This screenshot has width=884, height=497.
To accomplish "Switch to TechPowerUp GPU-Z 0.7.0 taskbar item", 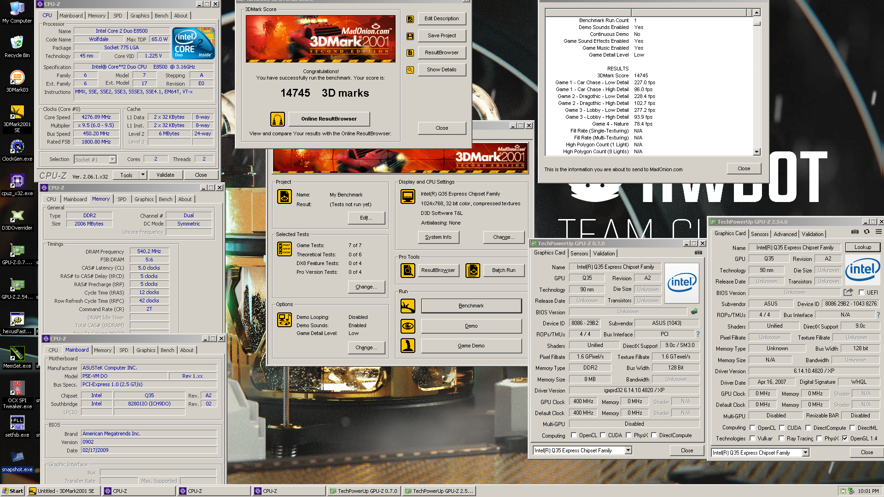I will click(x=364, y=491).
